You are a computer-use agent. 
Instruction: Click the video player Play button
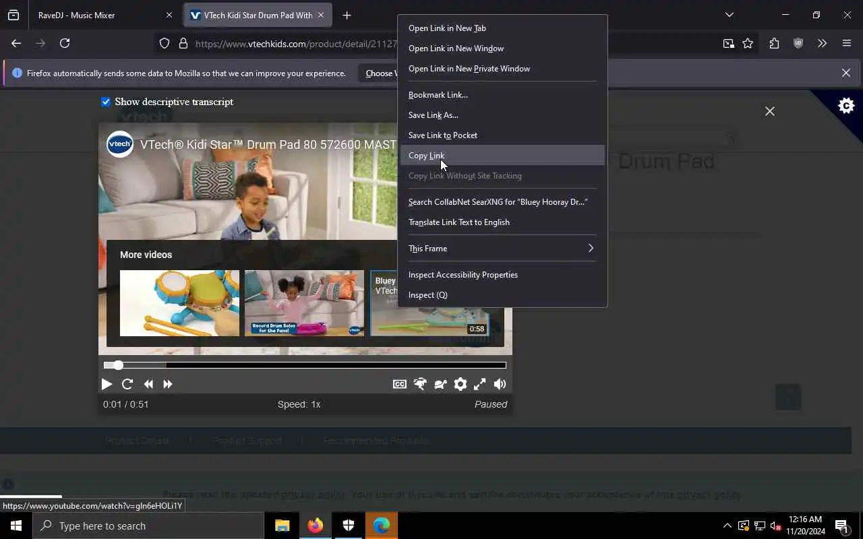(107, 384)
